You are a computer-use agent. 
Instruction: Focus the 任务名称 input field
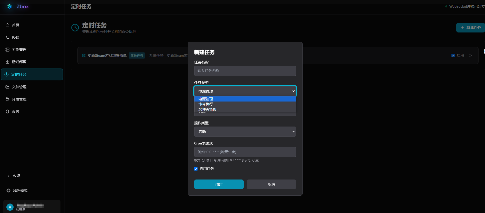(245, 71)
